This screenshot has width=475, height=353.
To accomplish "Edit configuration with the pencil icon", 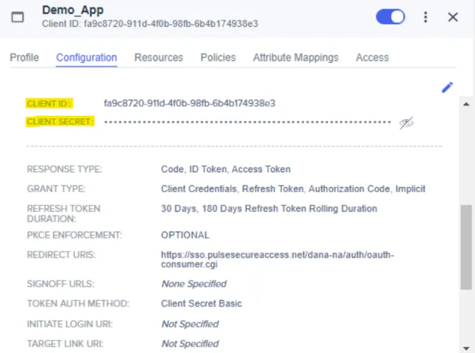I will [447, 88].
